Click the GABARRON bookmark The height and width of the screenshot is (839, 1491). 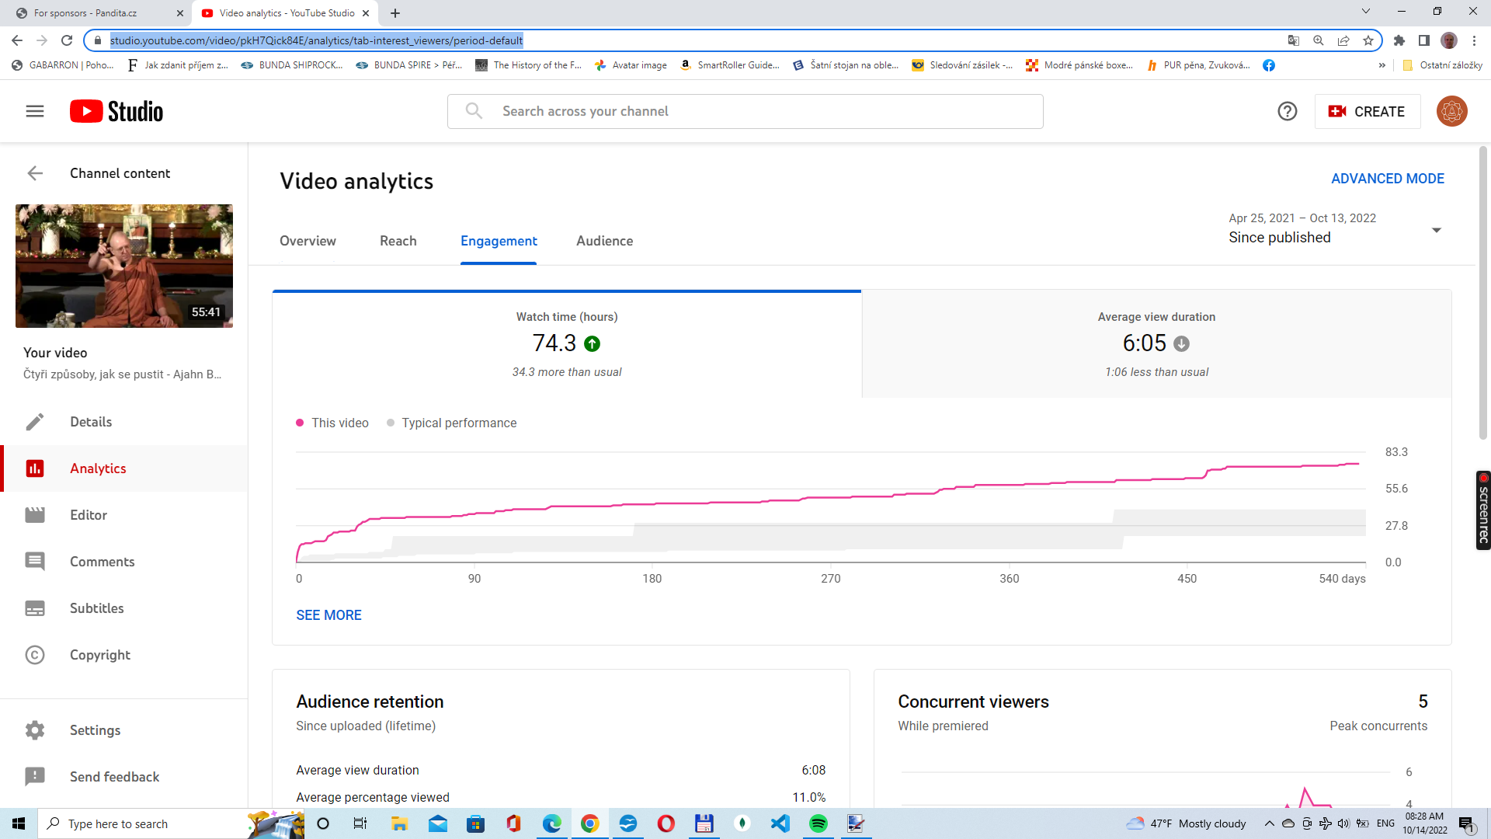(x=63, y=65)
